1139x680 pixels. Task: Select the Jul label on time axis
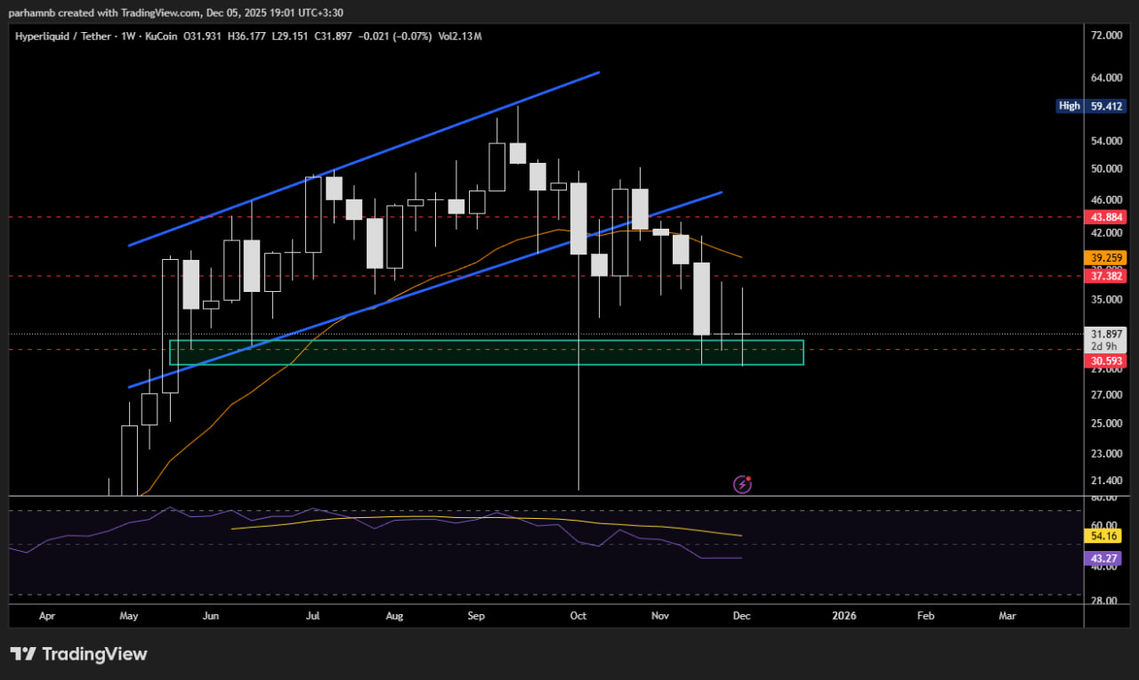[x=312, y=615]
